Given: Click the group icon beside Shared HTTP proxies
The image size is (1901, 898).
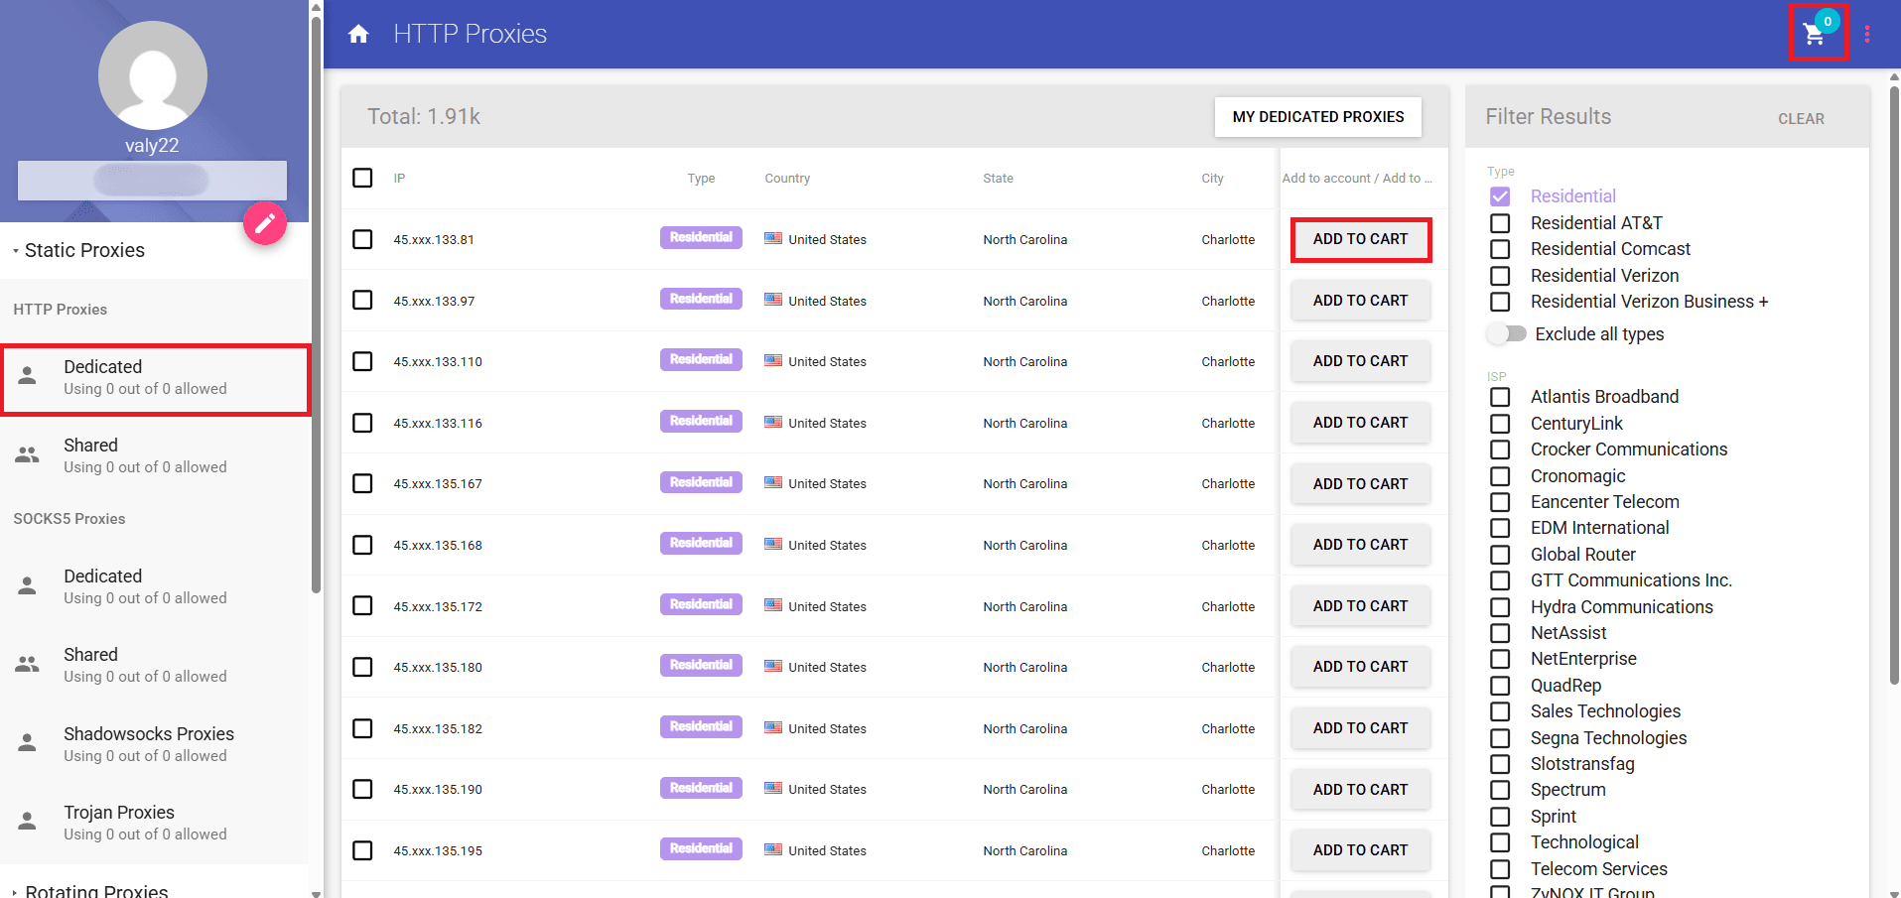Looking at the screenshot, I should tap(26, 453).
